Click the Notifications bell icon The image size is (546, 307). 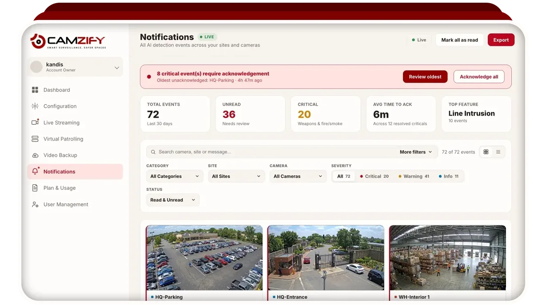coord(36,172)
